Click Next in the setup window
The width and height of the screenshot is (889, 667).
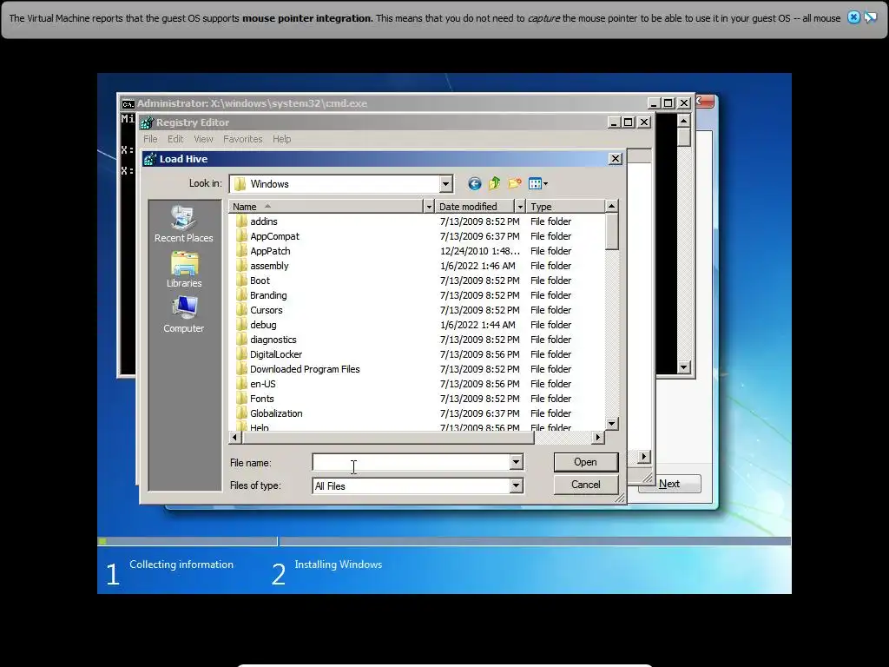pos(669,484)
